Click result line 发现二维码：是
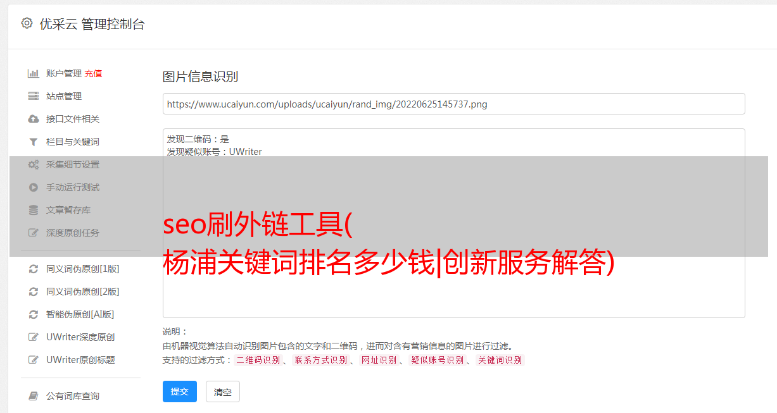Image resolution: width=777 pixels, height=413 pixels. click(x=198, y=139)
